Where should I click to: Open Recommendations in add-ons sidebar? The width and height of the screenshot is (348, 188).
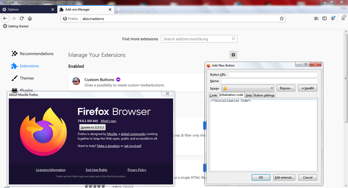(32, 54)
